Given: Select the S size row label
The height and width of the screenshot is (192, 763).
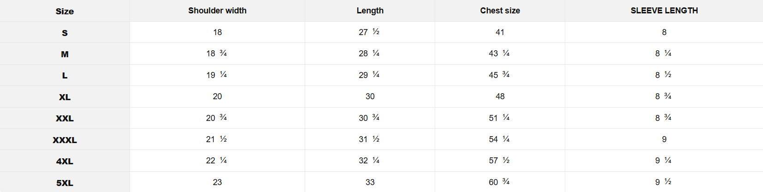Looking at the screenshot, I should pyautogui.click(x=65, y=33).
